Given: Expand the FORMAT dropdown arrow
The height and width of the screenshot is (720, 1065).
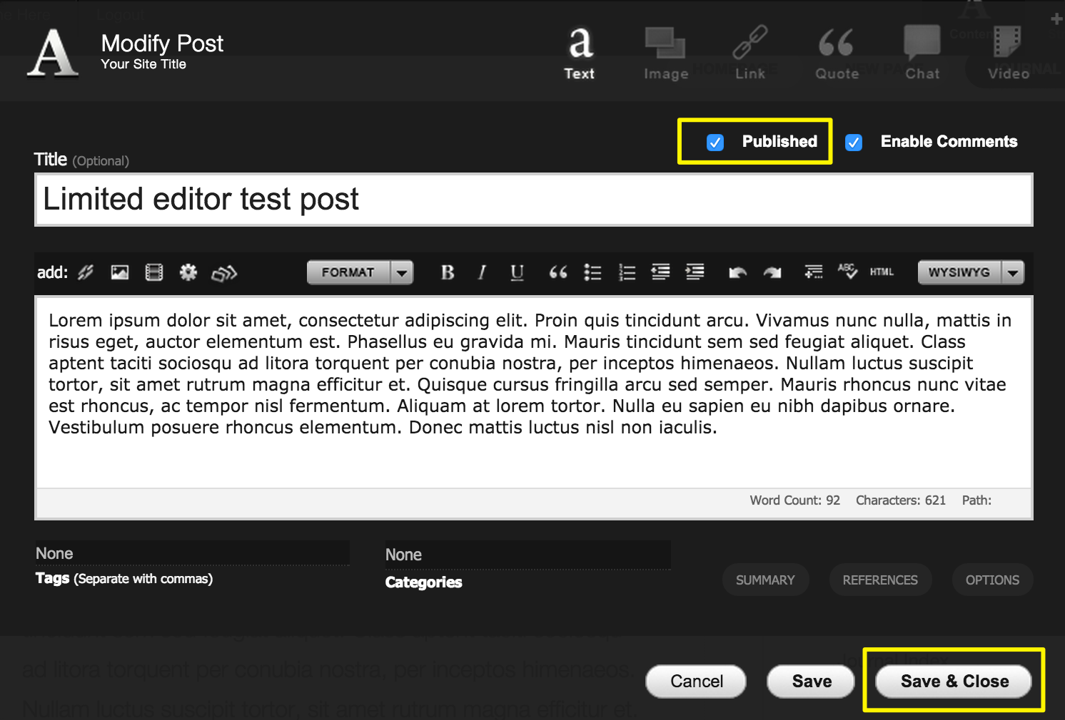Looking at the screenshot, I should (403, 272).
